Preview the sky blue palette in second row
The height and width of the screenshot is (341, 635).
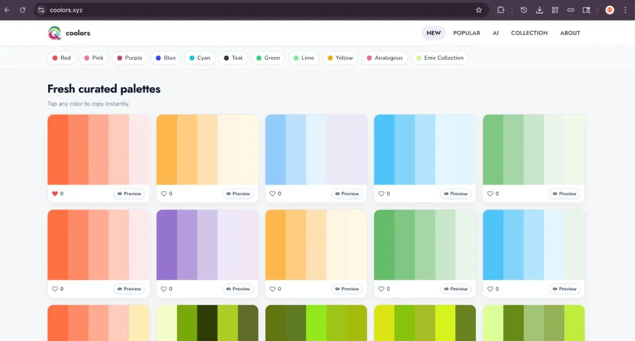point(565,288)
